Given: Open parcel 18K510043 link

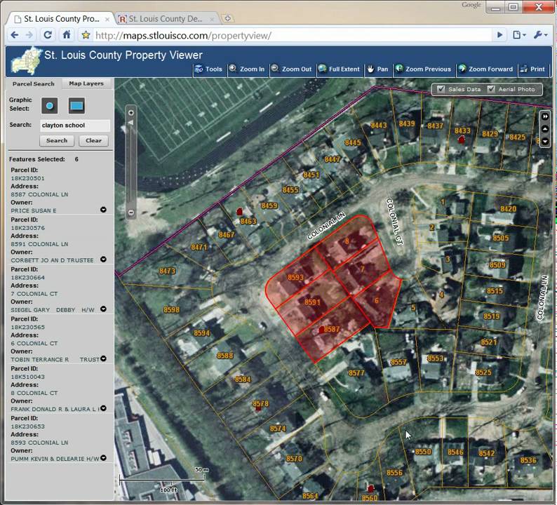Looking at the screenshot, I should tap(27, 377).
